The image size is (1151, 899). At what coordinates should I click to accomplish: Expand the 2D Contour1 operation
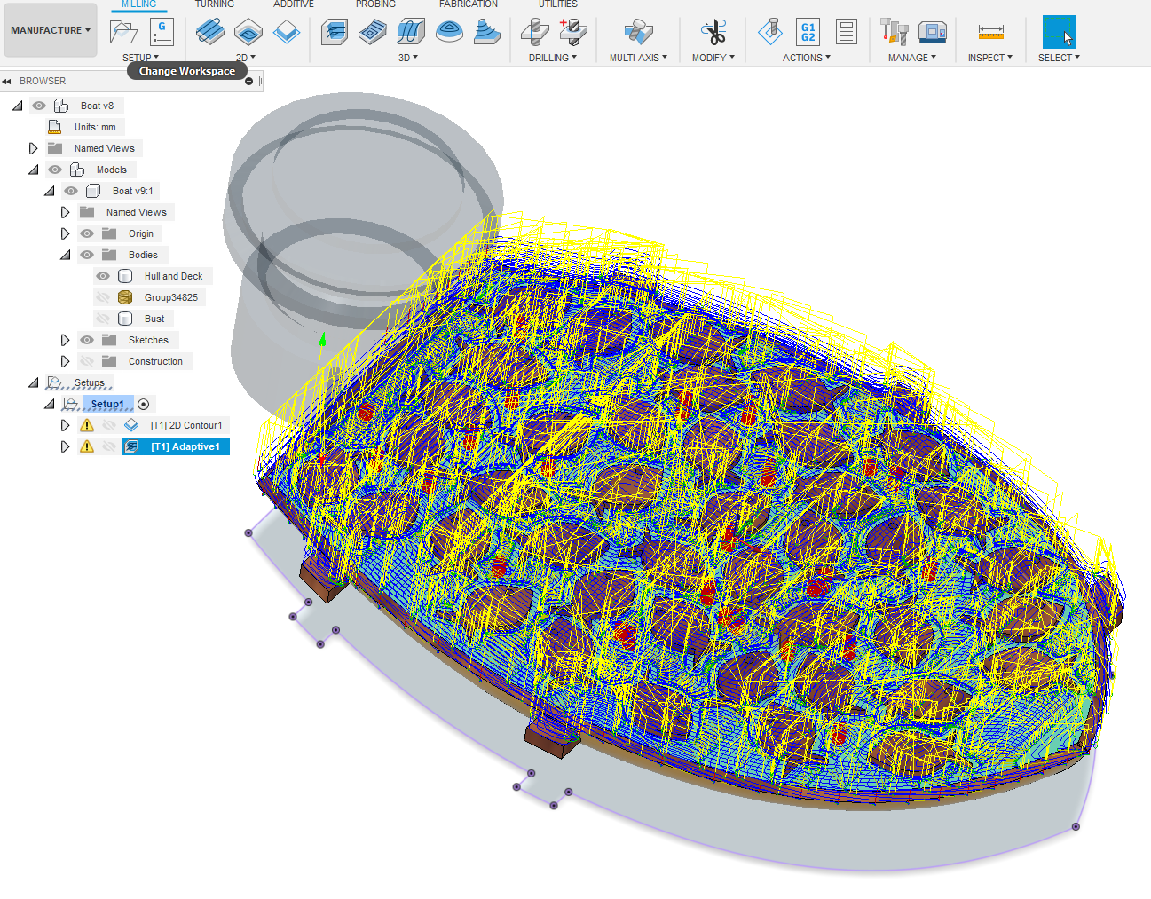[x=66, y=425]
